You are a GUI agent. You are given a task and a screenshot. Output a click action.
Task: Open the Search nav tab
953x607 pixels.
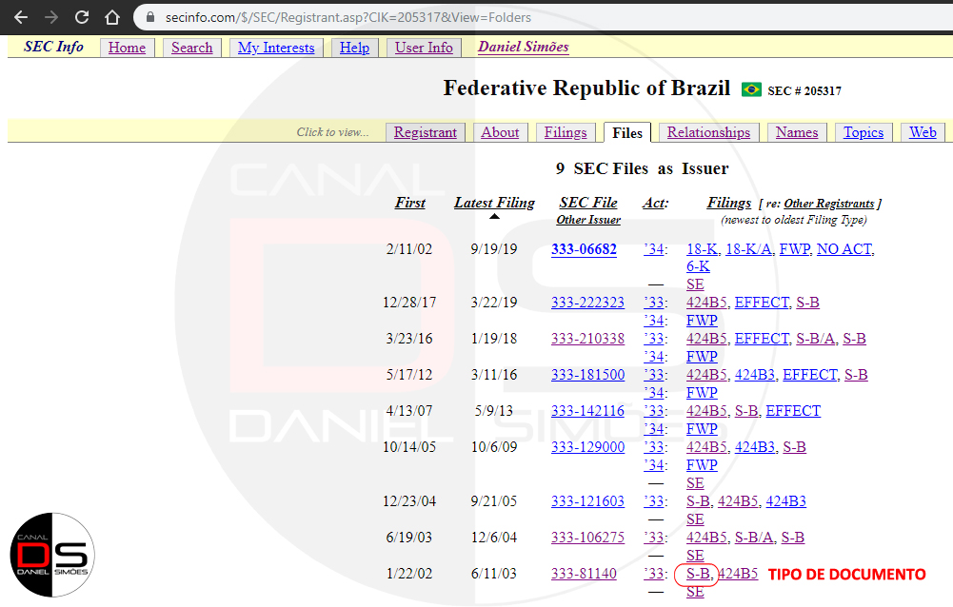click(192, 48)
